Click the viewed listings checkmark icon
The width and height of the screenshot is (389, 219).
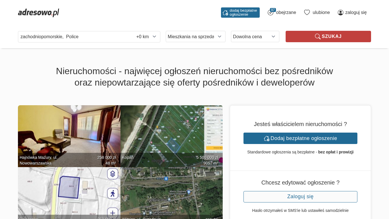[x=271, y=13]
